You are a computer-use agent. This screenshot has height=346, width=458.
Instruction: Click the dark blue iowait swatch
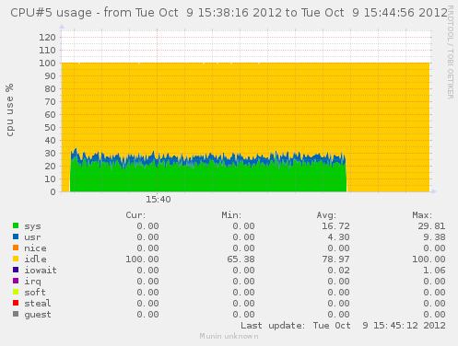coord(16,270)
